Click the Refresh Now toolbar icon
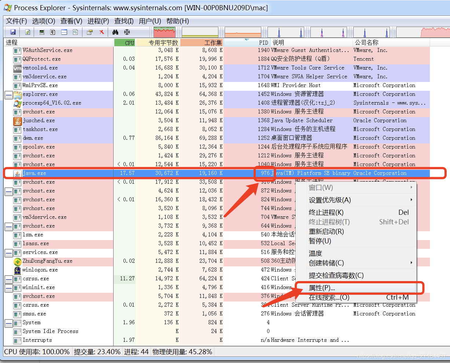The image size is (450, 363). coord(28,32)
